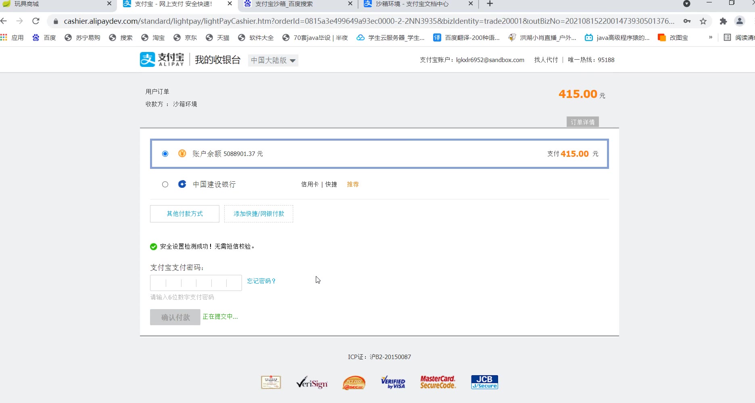Open the java高级程序猿 bookmark
755x403 pixels.
click(617, 37)
